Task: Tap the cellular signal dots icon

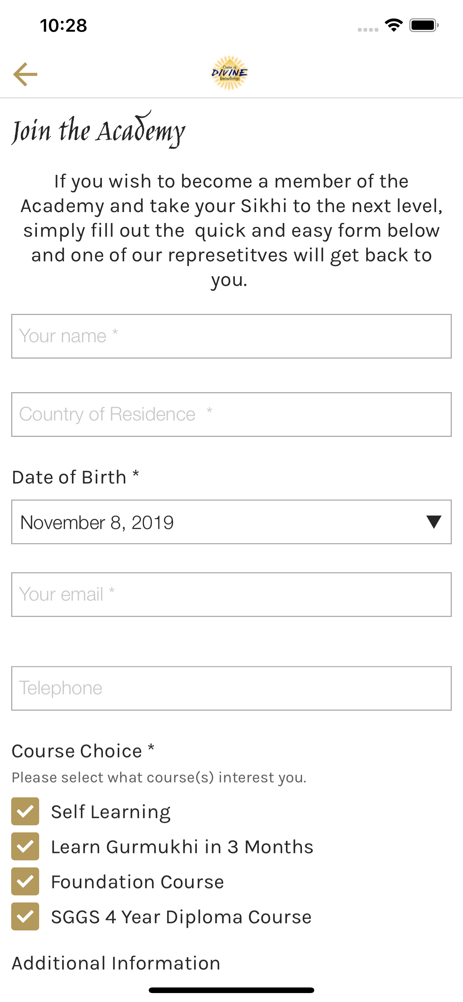Action: [368, 29]
